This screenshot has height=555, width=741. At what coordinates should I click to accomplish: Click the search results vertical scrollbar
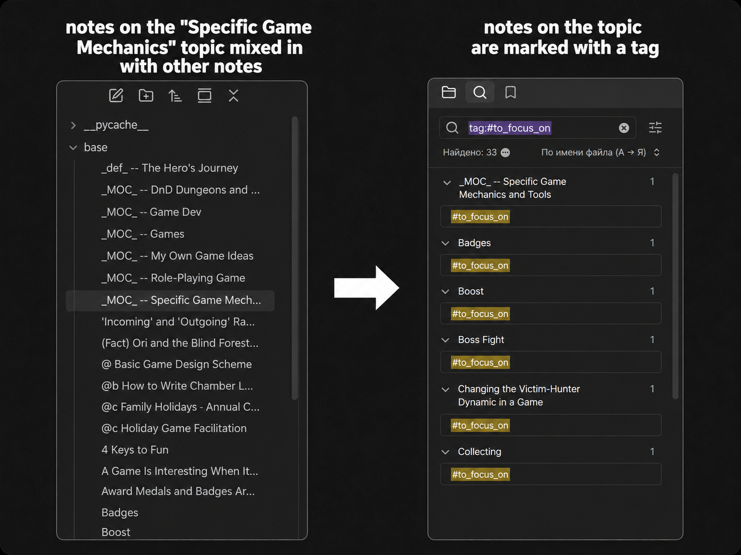(675, 286)
